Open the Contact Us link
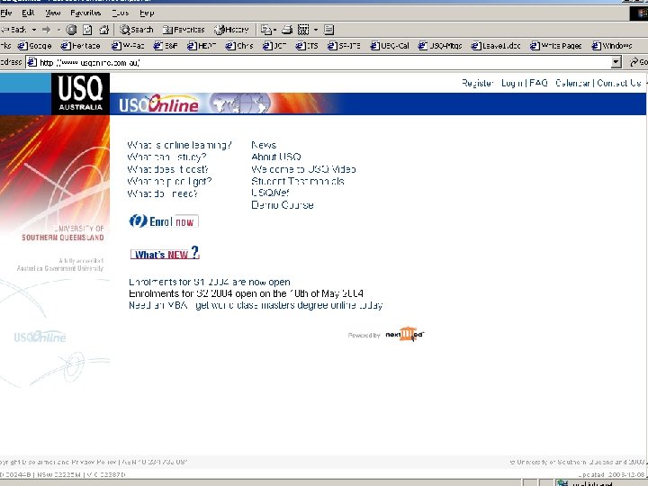 point(619,83)
